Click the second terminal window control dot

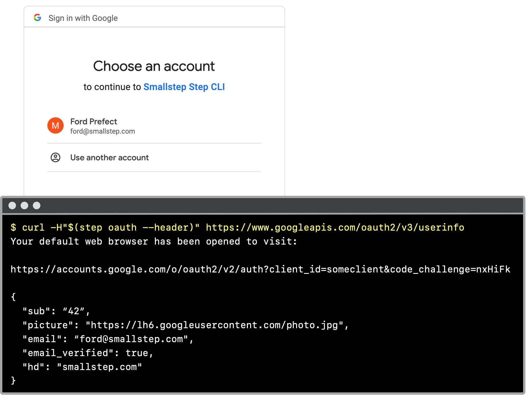(x=24, y=206)
